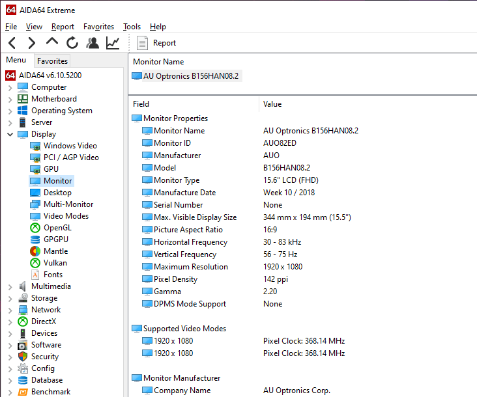The image size is (477, 397).
Task: Open the Favorites menu in menu bar
Action: [x=98, y=27]
